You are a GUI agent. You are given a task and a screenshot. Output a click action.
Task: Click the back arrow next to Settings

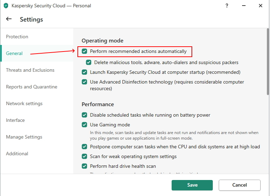coord(9,19)
